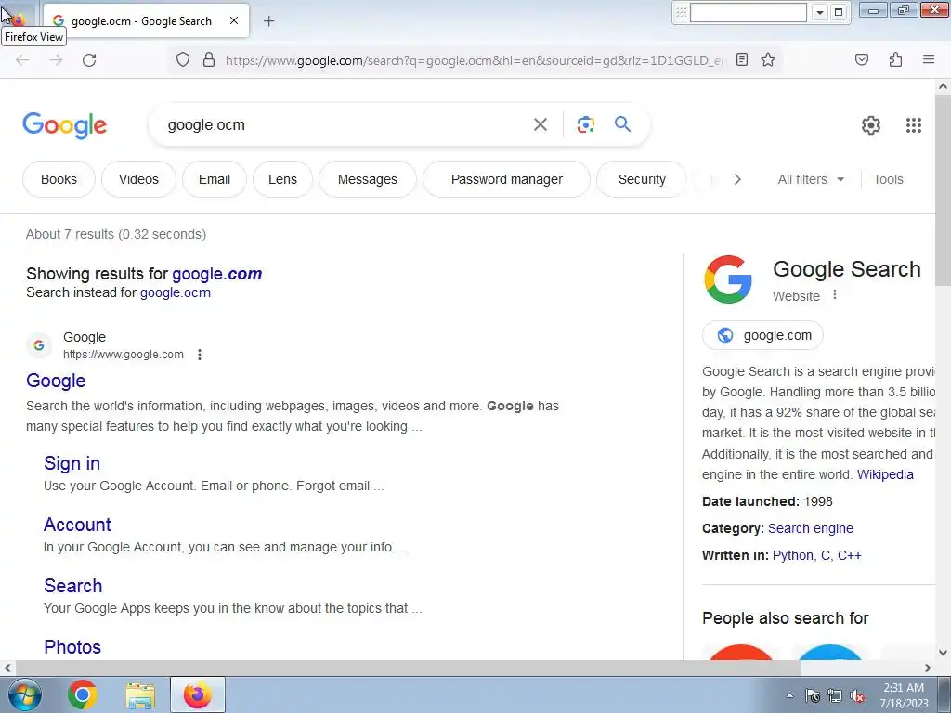
Task: Click the address bar URL
Action: [475, 60]
